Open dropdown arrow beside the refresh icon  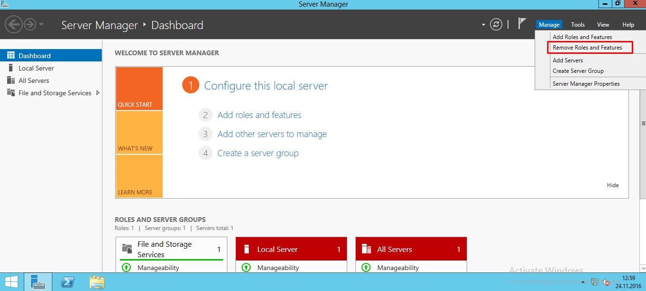[483, 25]
